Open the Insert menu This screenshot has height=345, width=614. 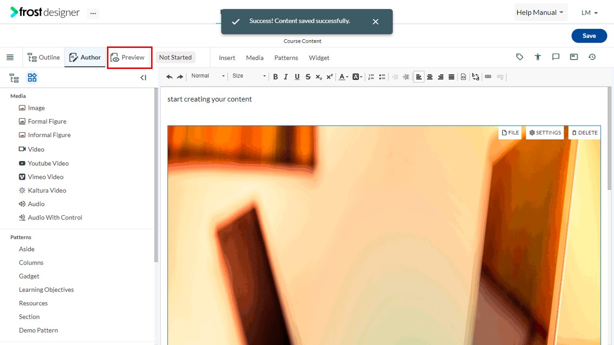pyautogui.click(x=227, y=57)
